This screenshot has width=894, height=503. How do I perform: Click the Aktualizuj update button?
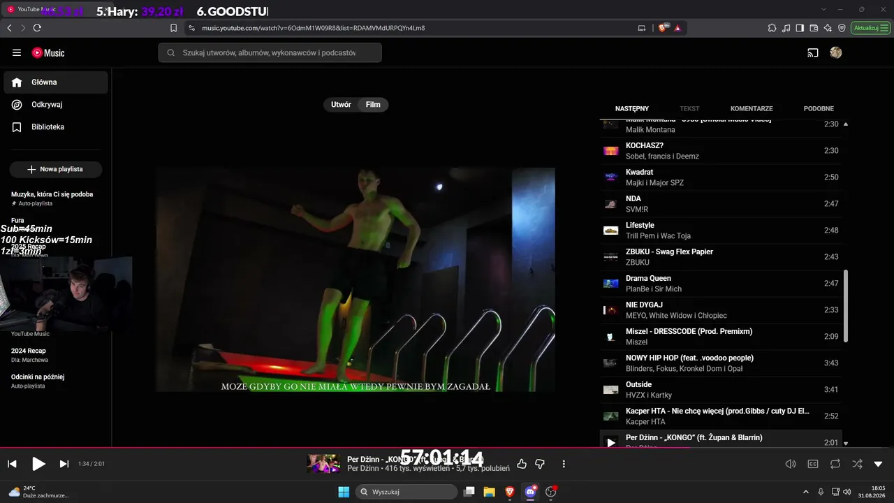tap(871, 28)
